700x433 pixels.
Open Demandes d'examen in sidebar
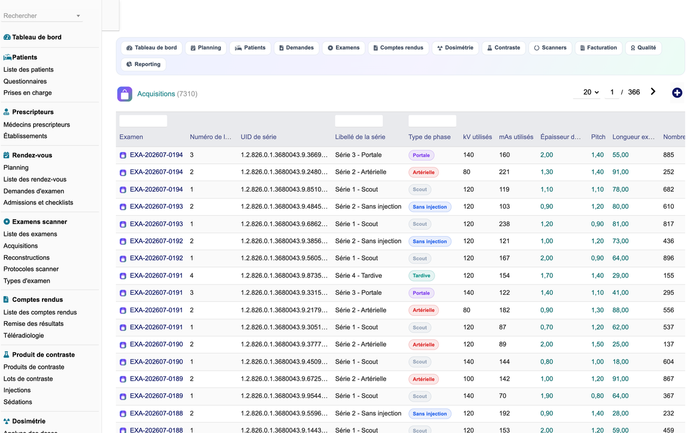[x=34, y=191]
